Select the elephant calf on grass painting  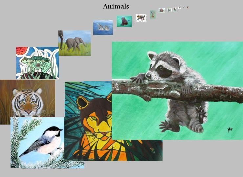coord(75,43)
